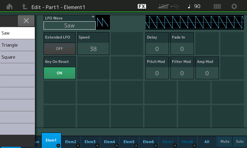The width and height of the screenshot is (247, 148).
Task: Go to the Home screen icon
Action: [10, 6]
